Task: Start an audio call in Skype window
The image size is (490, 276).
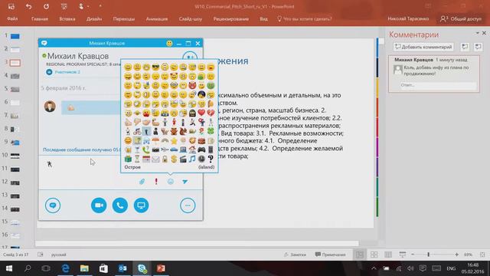Action: point(120,205)
